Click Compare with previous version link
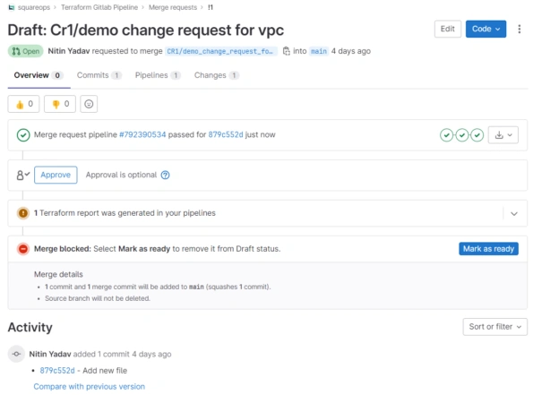533x395 pixels. click(x=89, y=387)
